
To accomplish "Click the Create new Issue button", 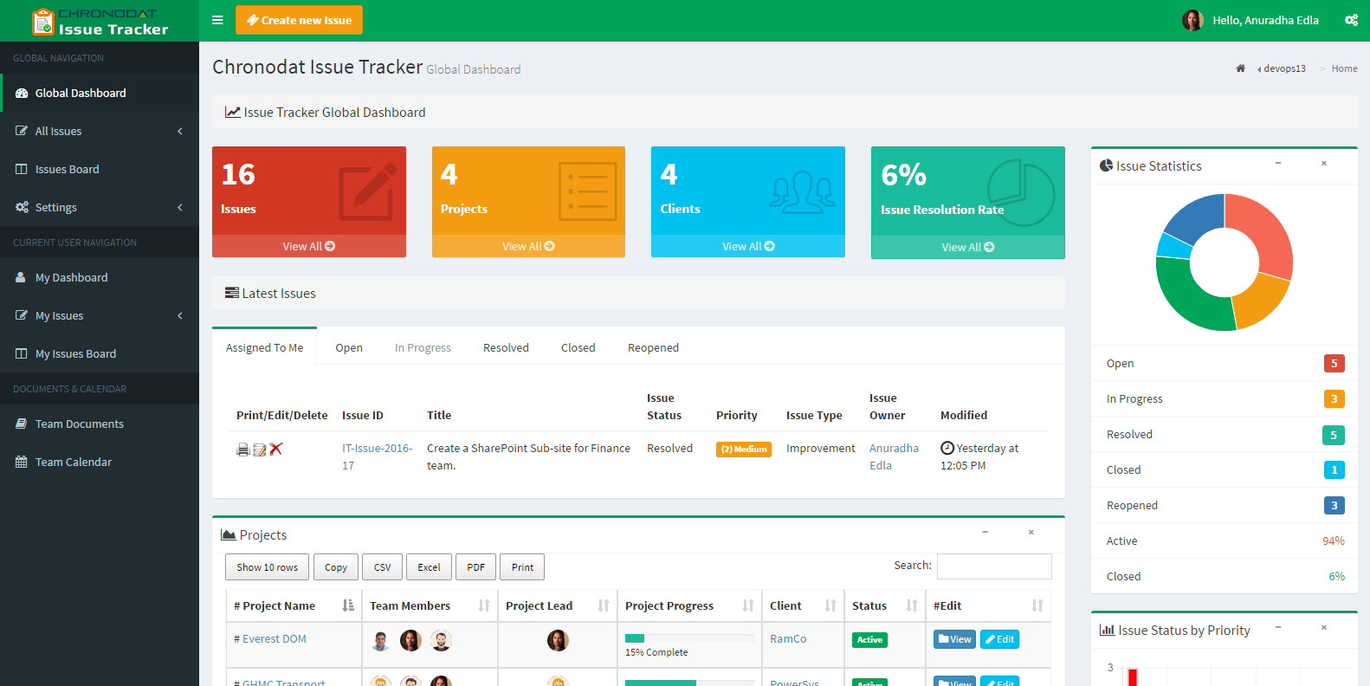I will pos(299,20).
